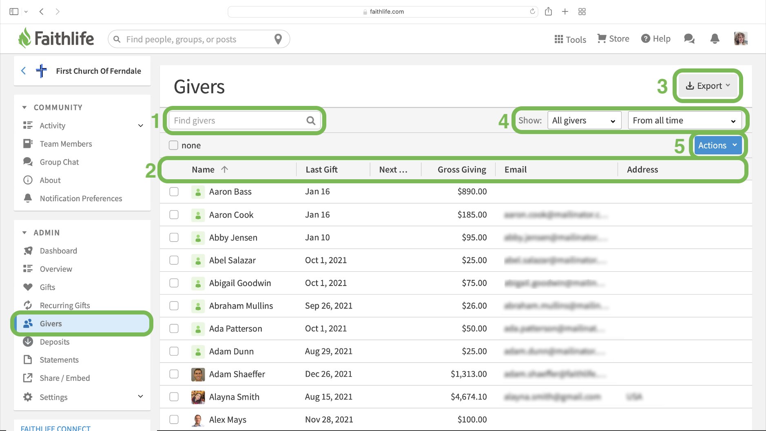Go back with the blue chevron arrow
The width and height of the screenshot is (766, 431).
click(x=24, y=71)
